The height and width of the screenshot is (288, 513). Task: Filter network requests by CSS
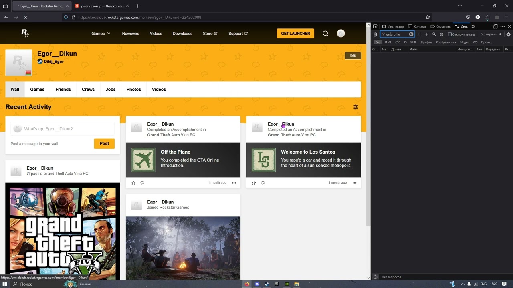[398, 42]
